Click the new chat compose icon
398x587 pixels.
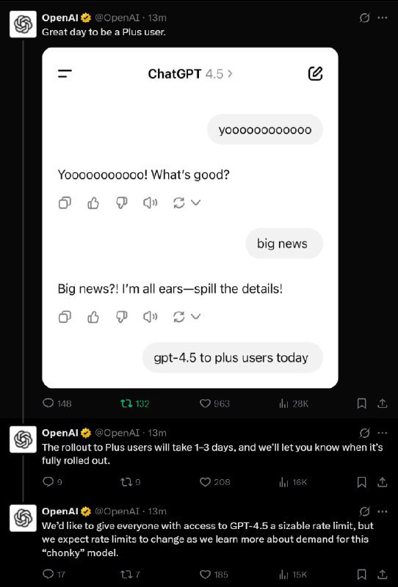(x=315, y=73)
